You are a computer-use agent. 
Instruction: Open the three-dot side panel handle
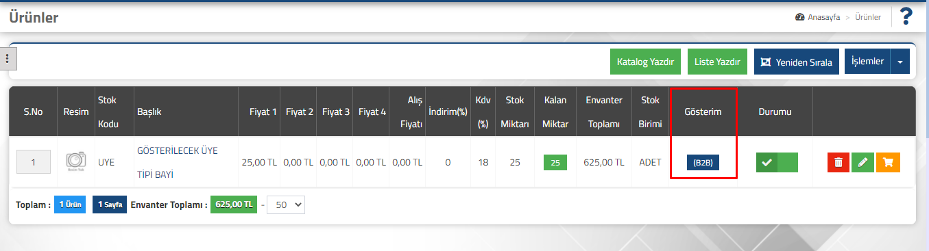8,59
